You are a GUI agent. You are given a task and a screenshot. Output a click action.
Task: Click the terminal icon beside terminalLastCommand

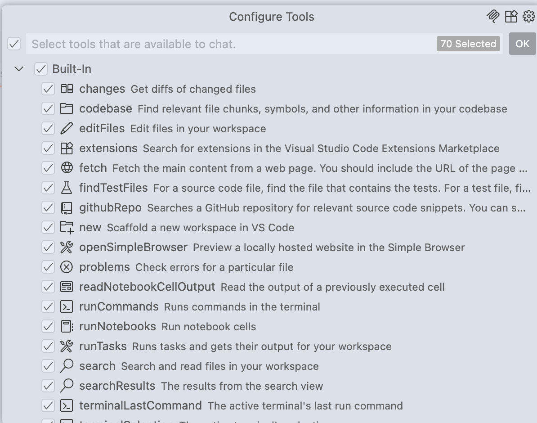pyautogui.click(x=67, y=405)
